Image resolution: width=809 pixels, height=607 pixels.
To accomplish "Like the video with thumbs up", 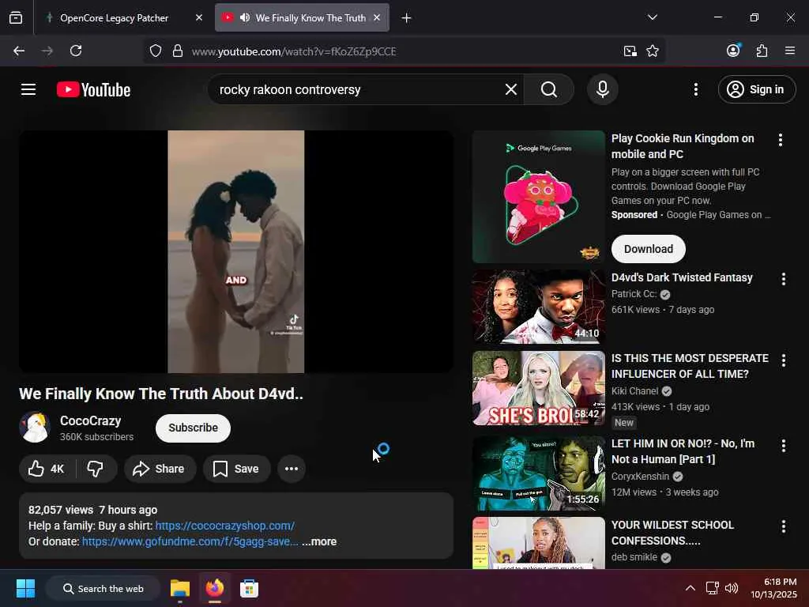I will tap(45, 469).
